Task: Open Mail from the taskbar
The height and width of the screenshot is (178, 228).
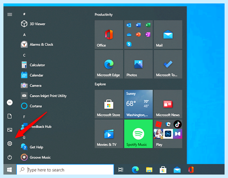Action: click(177, 170)
